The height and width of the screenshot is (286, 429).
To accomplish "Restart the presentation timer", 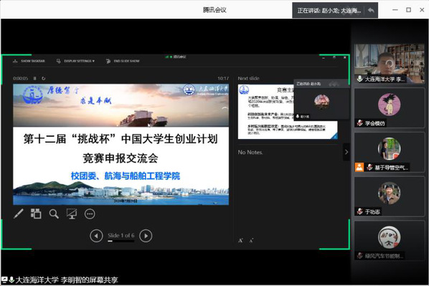I will [x=44, y=78].
